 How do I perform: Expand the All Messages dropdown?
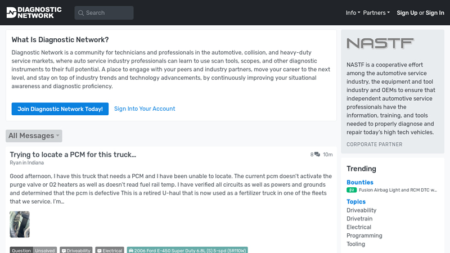tap(34, 135)
